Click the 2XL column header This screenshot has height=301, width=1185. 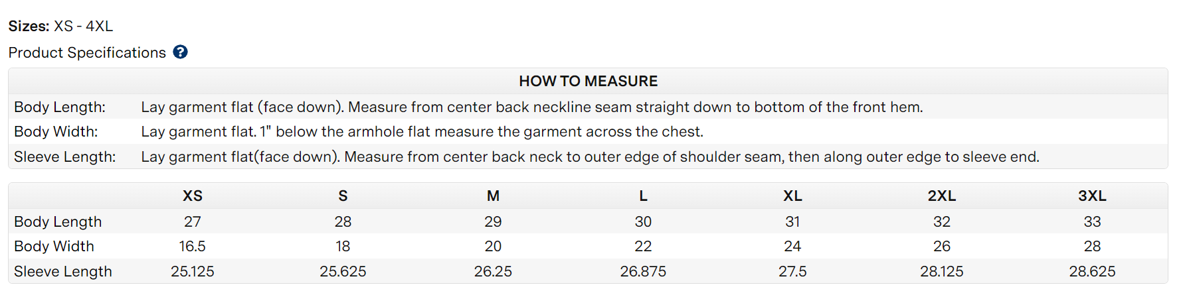[942, 196]
